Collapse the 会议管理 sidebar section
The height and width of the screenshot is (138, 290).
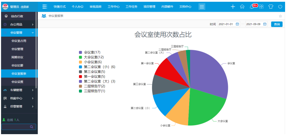point(19,32)
